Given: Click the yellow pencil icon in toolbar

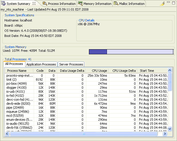Looking at the screenshot, I should [x=162, y=4].
